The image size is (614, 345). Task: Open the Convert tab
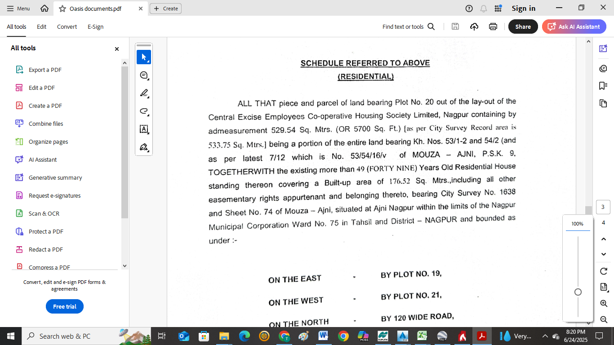(x=67, y=27)
